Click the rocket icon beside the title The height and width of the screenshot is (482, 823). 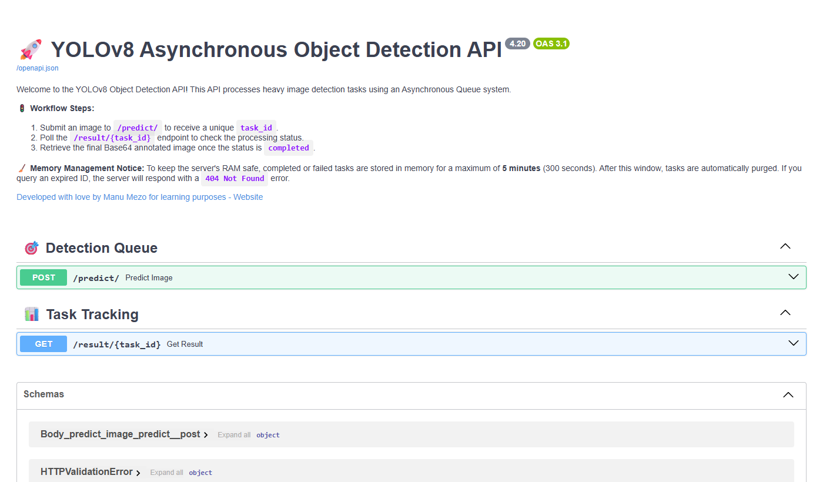pos(31,50)
